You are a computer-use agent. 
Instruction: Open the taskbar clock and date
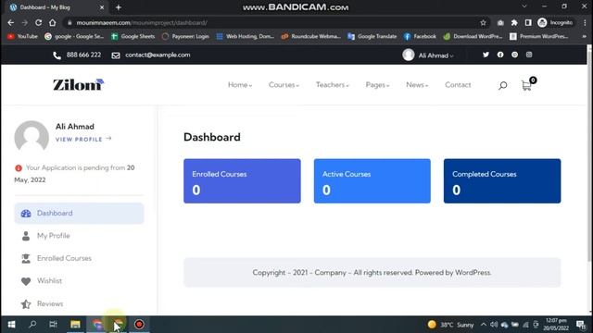(x=556, y=325)
